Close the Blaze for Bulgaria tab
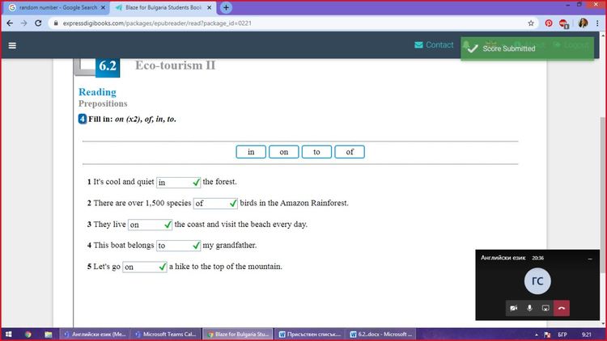607x341 pixels. coord(210,7)
